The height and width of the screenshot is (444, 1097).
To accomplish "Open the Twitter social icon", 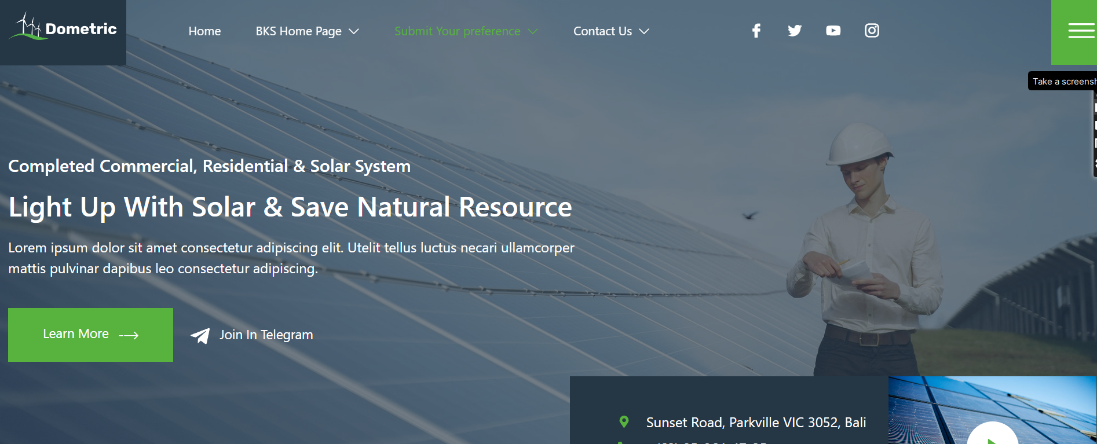I will pos(795,31).
